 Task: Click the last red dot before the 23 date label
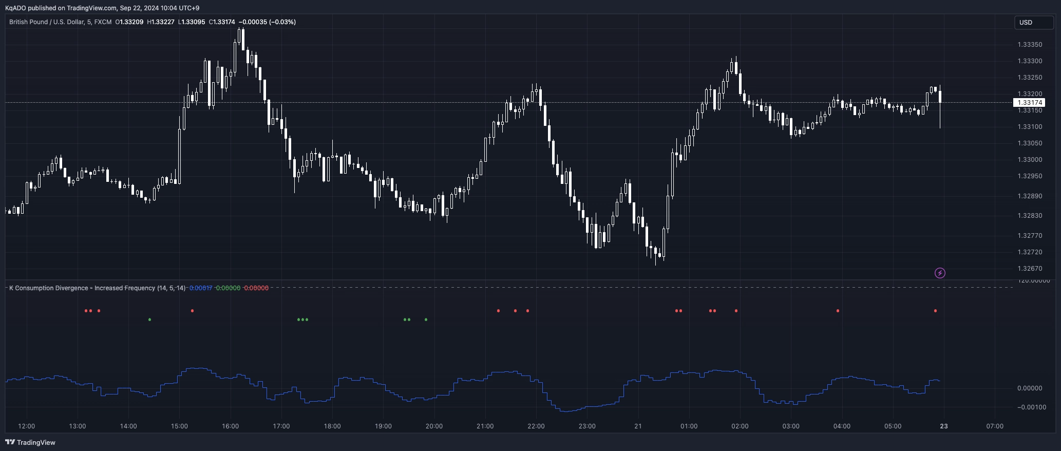935,311
